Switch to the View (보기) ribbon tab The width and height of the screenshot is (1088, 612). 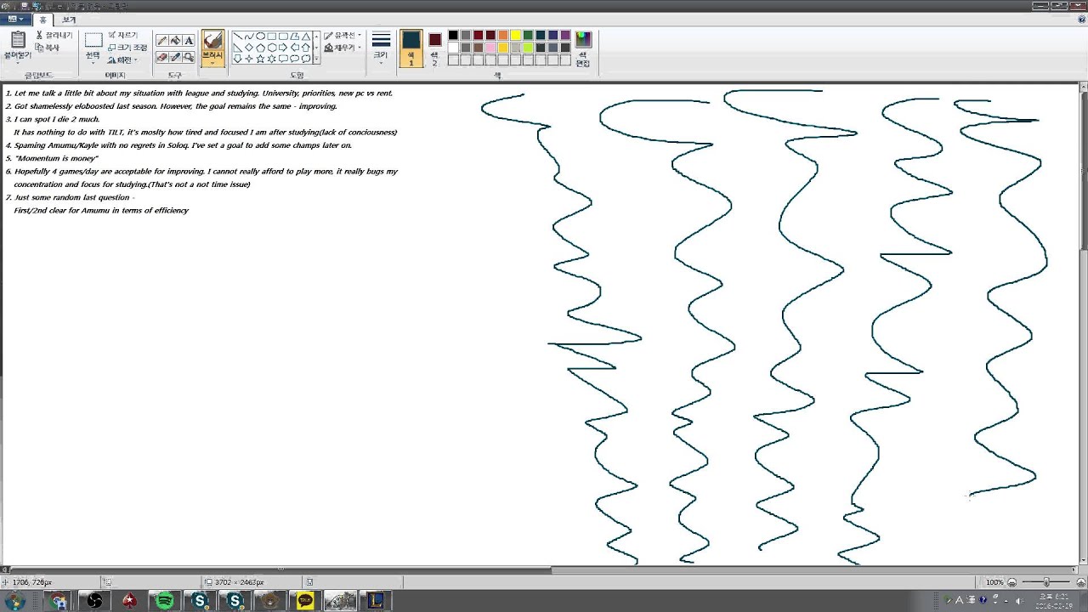69,19
